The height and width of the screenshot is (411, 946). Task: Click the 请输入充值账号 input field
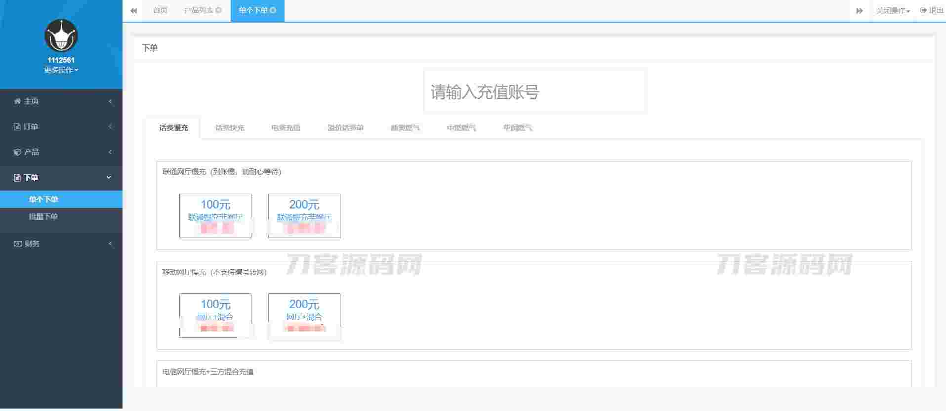[x=535, y=92]
